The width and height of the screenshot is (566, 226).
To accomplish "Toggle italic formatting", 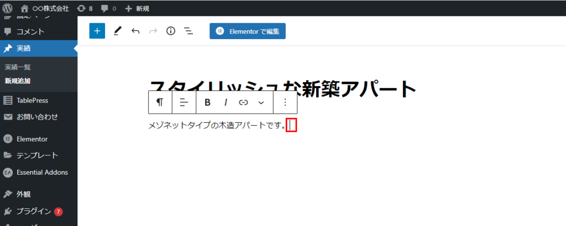I will [x=226, y=102].
